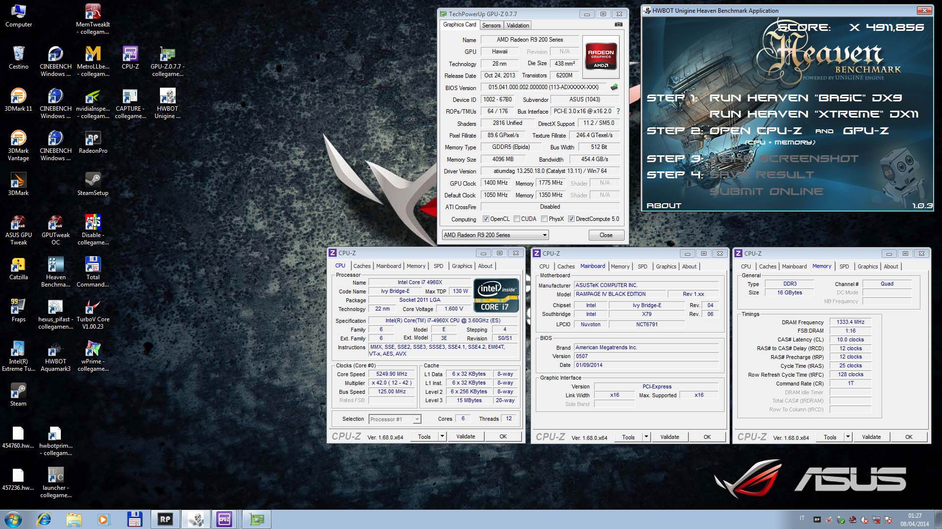Click the Close button in GPU-Z

(606, 235)
